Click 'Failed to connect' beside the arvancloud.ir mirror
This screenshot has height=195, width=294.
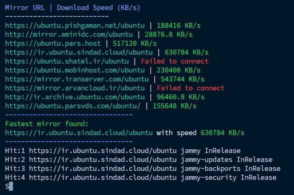tap(190, 88)
